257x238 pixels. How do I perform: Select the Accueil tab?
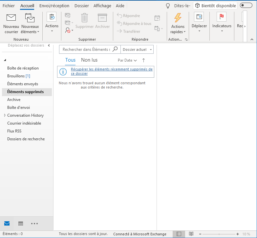point(27,6)
